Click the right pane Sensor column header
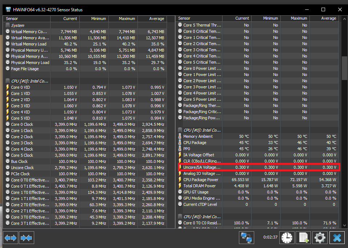 tap(199, 19)
